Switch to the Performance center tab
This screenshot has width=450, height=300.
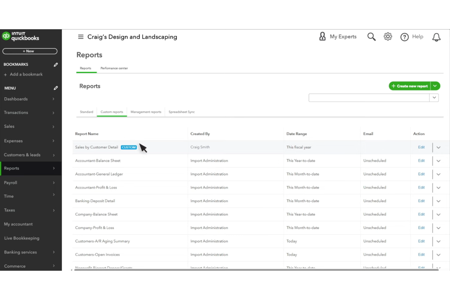tap(114, 68)
